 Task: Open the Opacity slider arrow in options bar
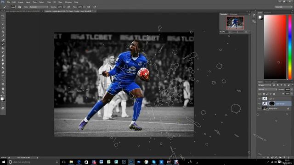tap(64, 7)
